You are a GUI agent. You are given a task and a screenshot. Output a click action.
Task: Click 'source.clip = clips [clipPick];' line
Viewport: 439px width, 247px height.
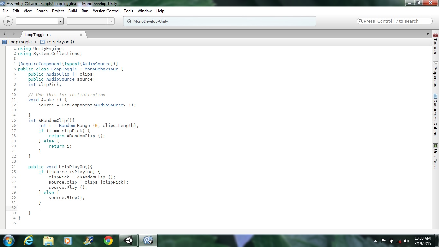88,182
